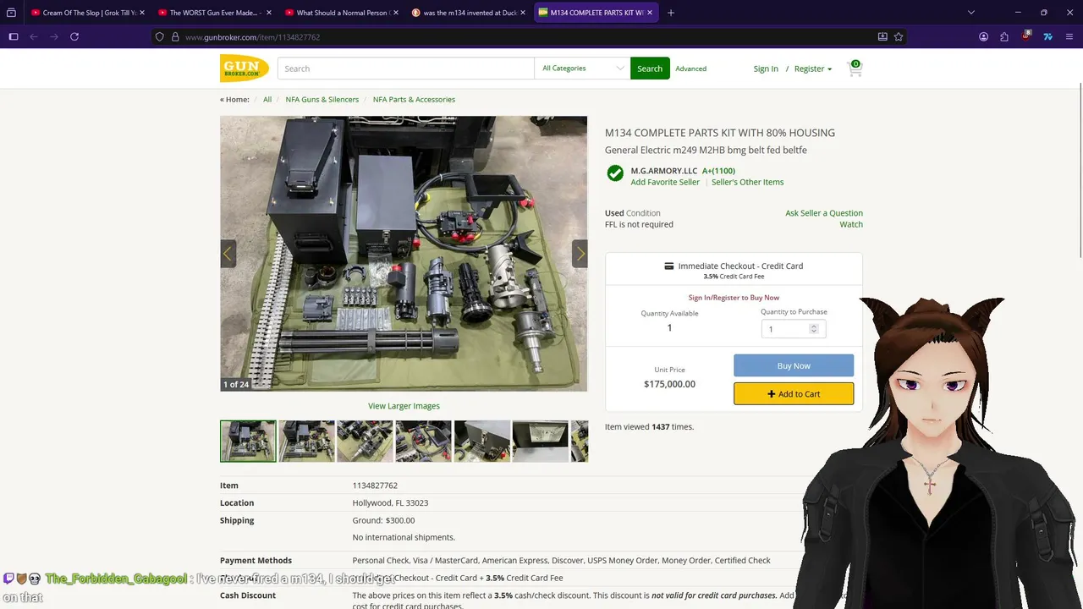Switch to What Should a Normal Person tab

[x=341, y=13]
